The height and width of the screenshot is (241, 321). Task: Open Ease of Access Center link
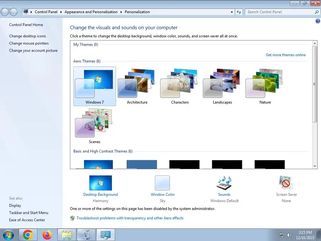click(x=27, y=220)
